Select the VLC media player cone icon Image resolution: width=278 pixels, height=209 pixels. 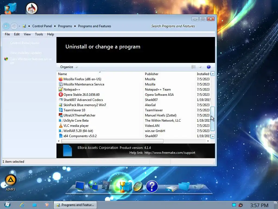click(61, 125)
